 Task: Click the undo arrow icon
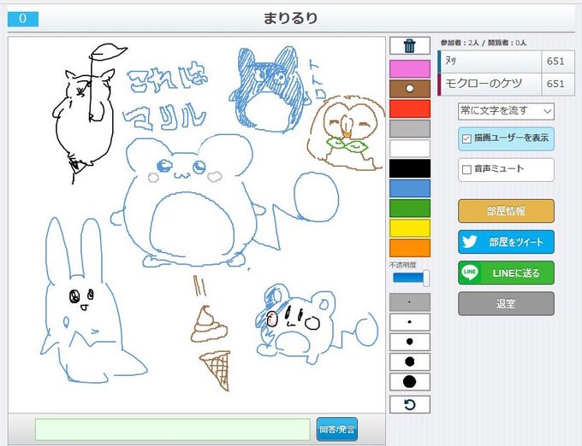pos(409,404)
